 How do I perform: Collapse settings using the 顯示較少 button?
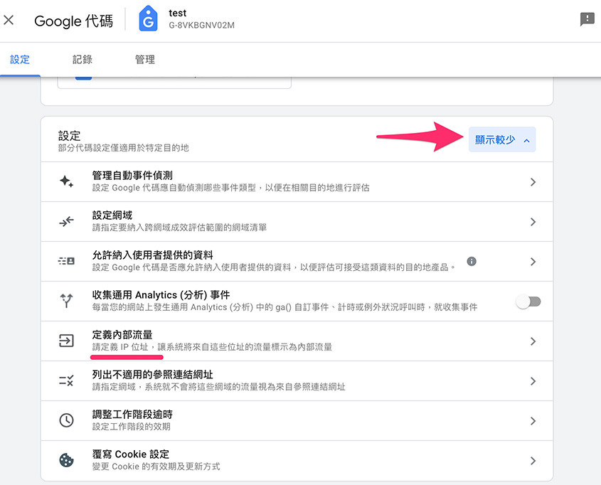pyautogui.click(x=502, y=139)
